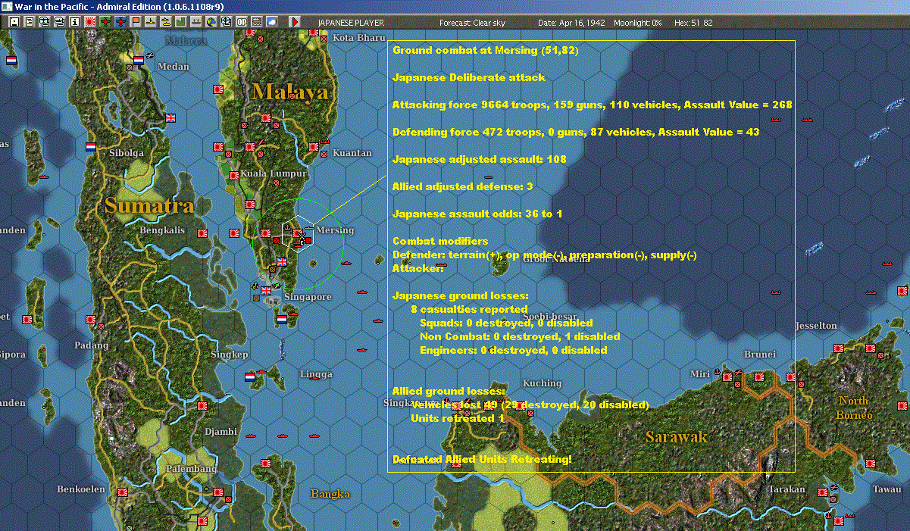Click 'Japanese Deliberate attack' line
This screenshot has width=910, height=531.
click(x=469, y=77)
